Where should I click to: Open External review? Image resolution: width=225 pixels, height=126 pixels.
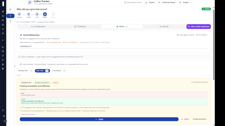167,2
